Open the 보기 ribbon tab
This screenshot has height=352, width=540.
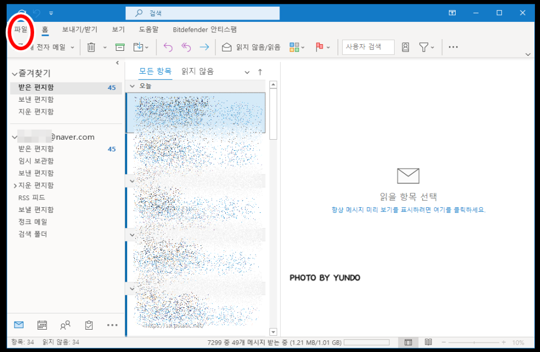(119, 30)
